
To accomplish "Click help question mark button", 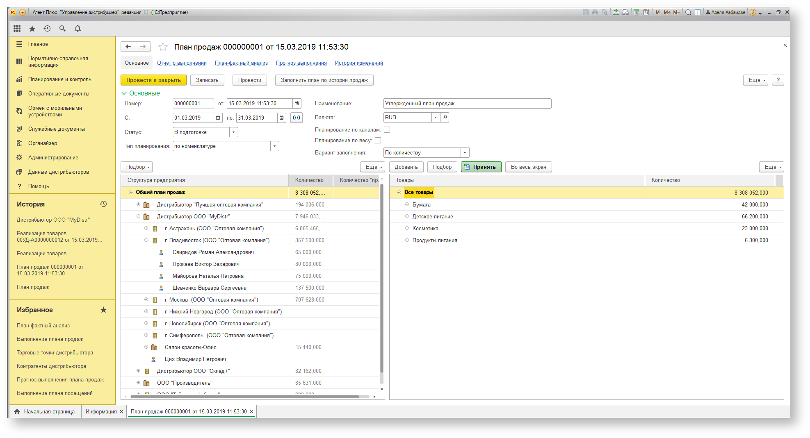I will [778, 80].
